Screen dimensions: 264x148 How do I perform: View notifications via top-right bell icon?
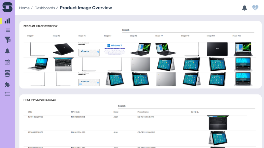pos(245,8)
